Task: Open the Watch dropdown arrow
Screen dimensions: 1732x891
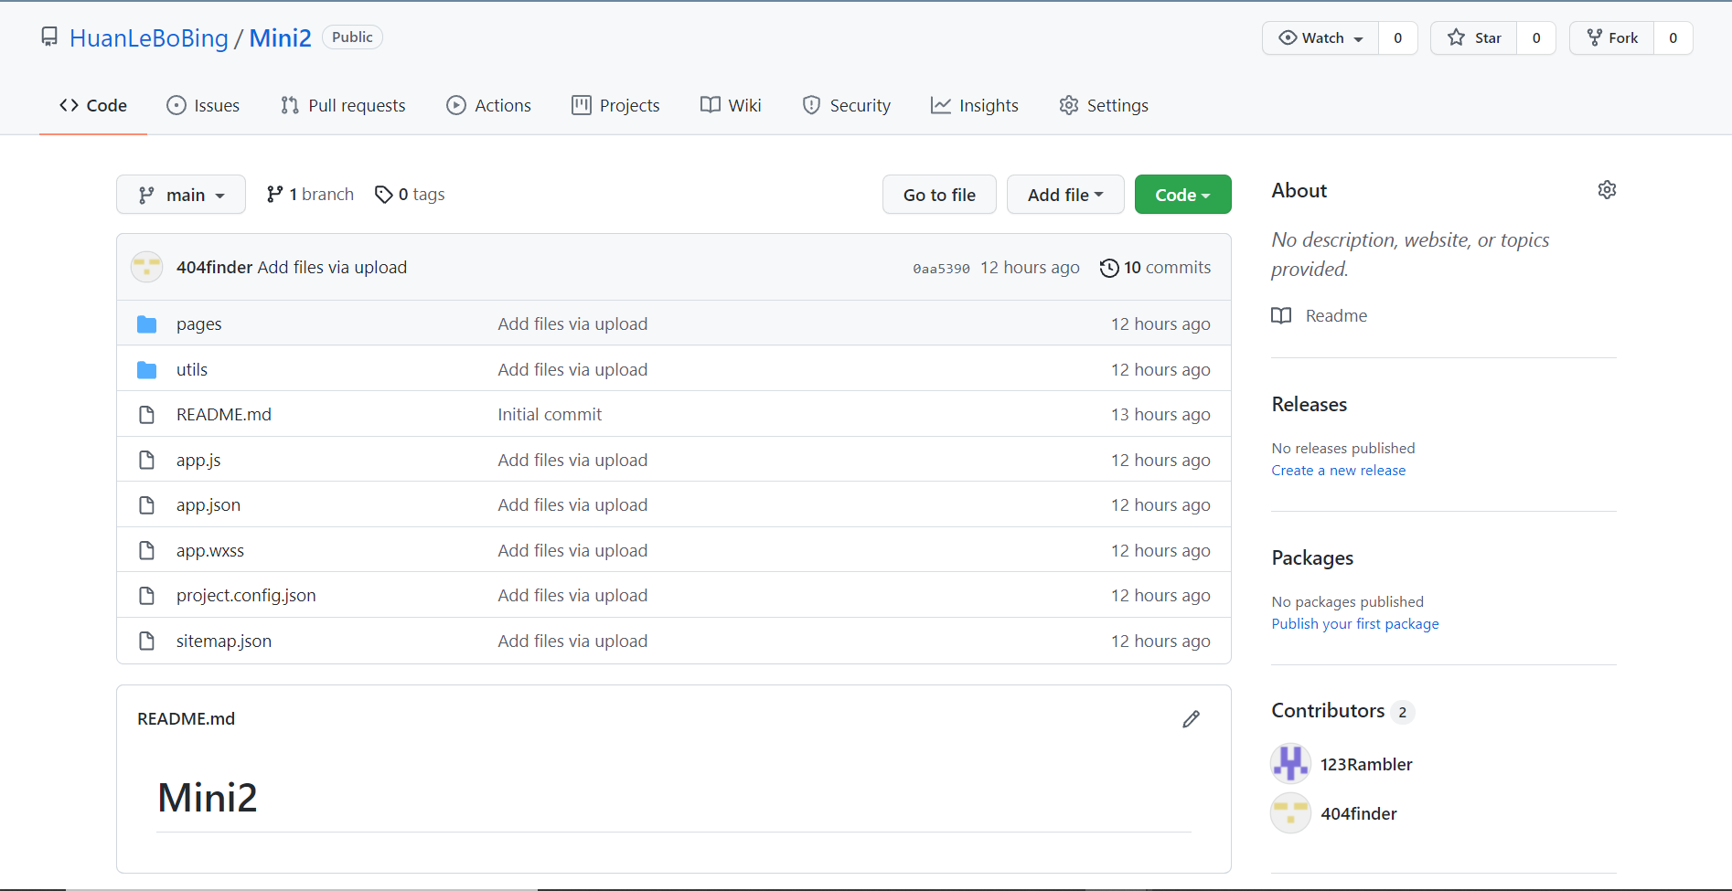Action: [x=1358, y=39]
